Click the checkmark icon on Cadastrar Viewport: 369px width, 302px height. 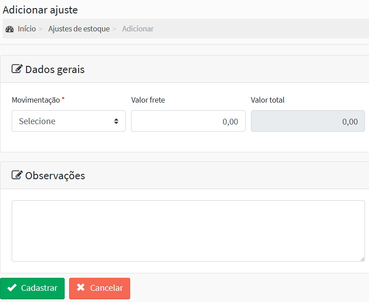coord(12,288)
